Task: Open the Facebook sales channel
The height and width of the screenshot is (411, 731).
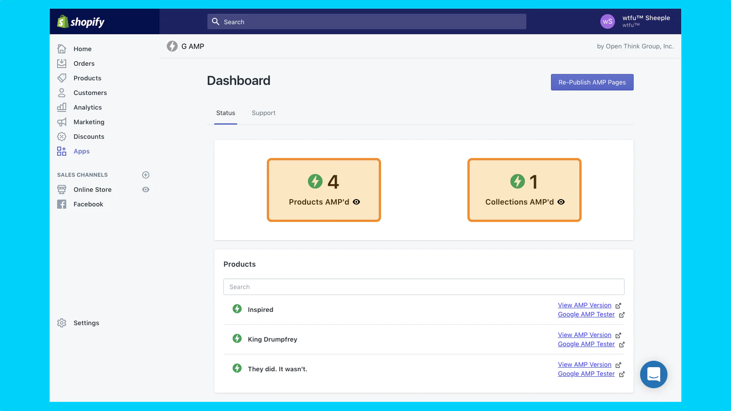Action: [88, 204]
